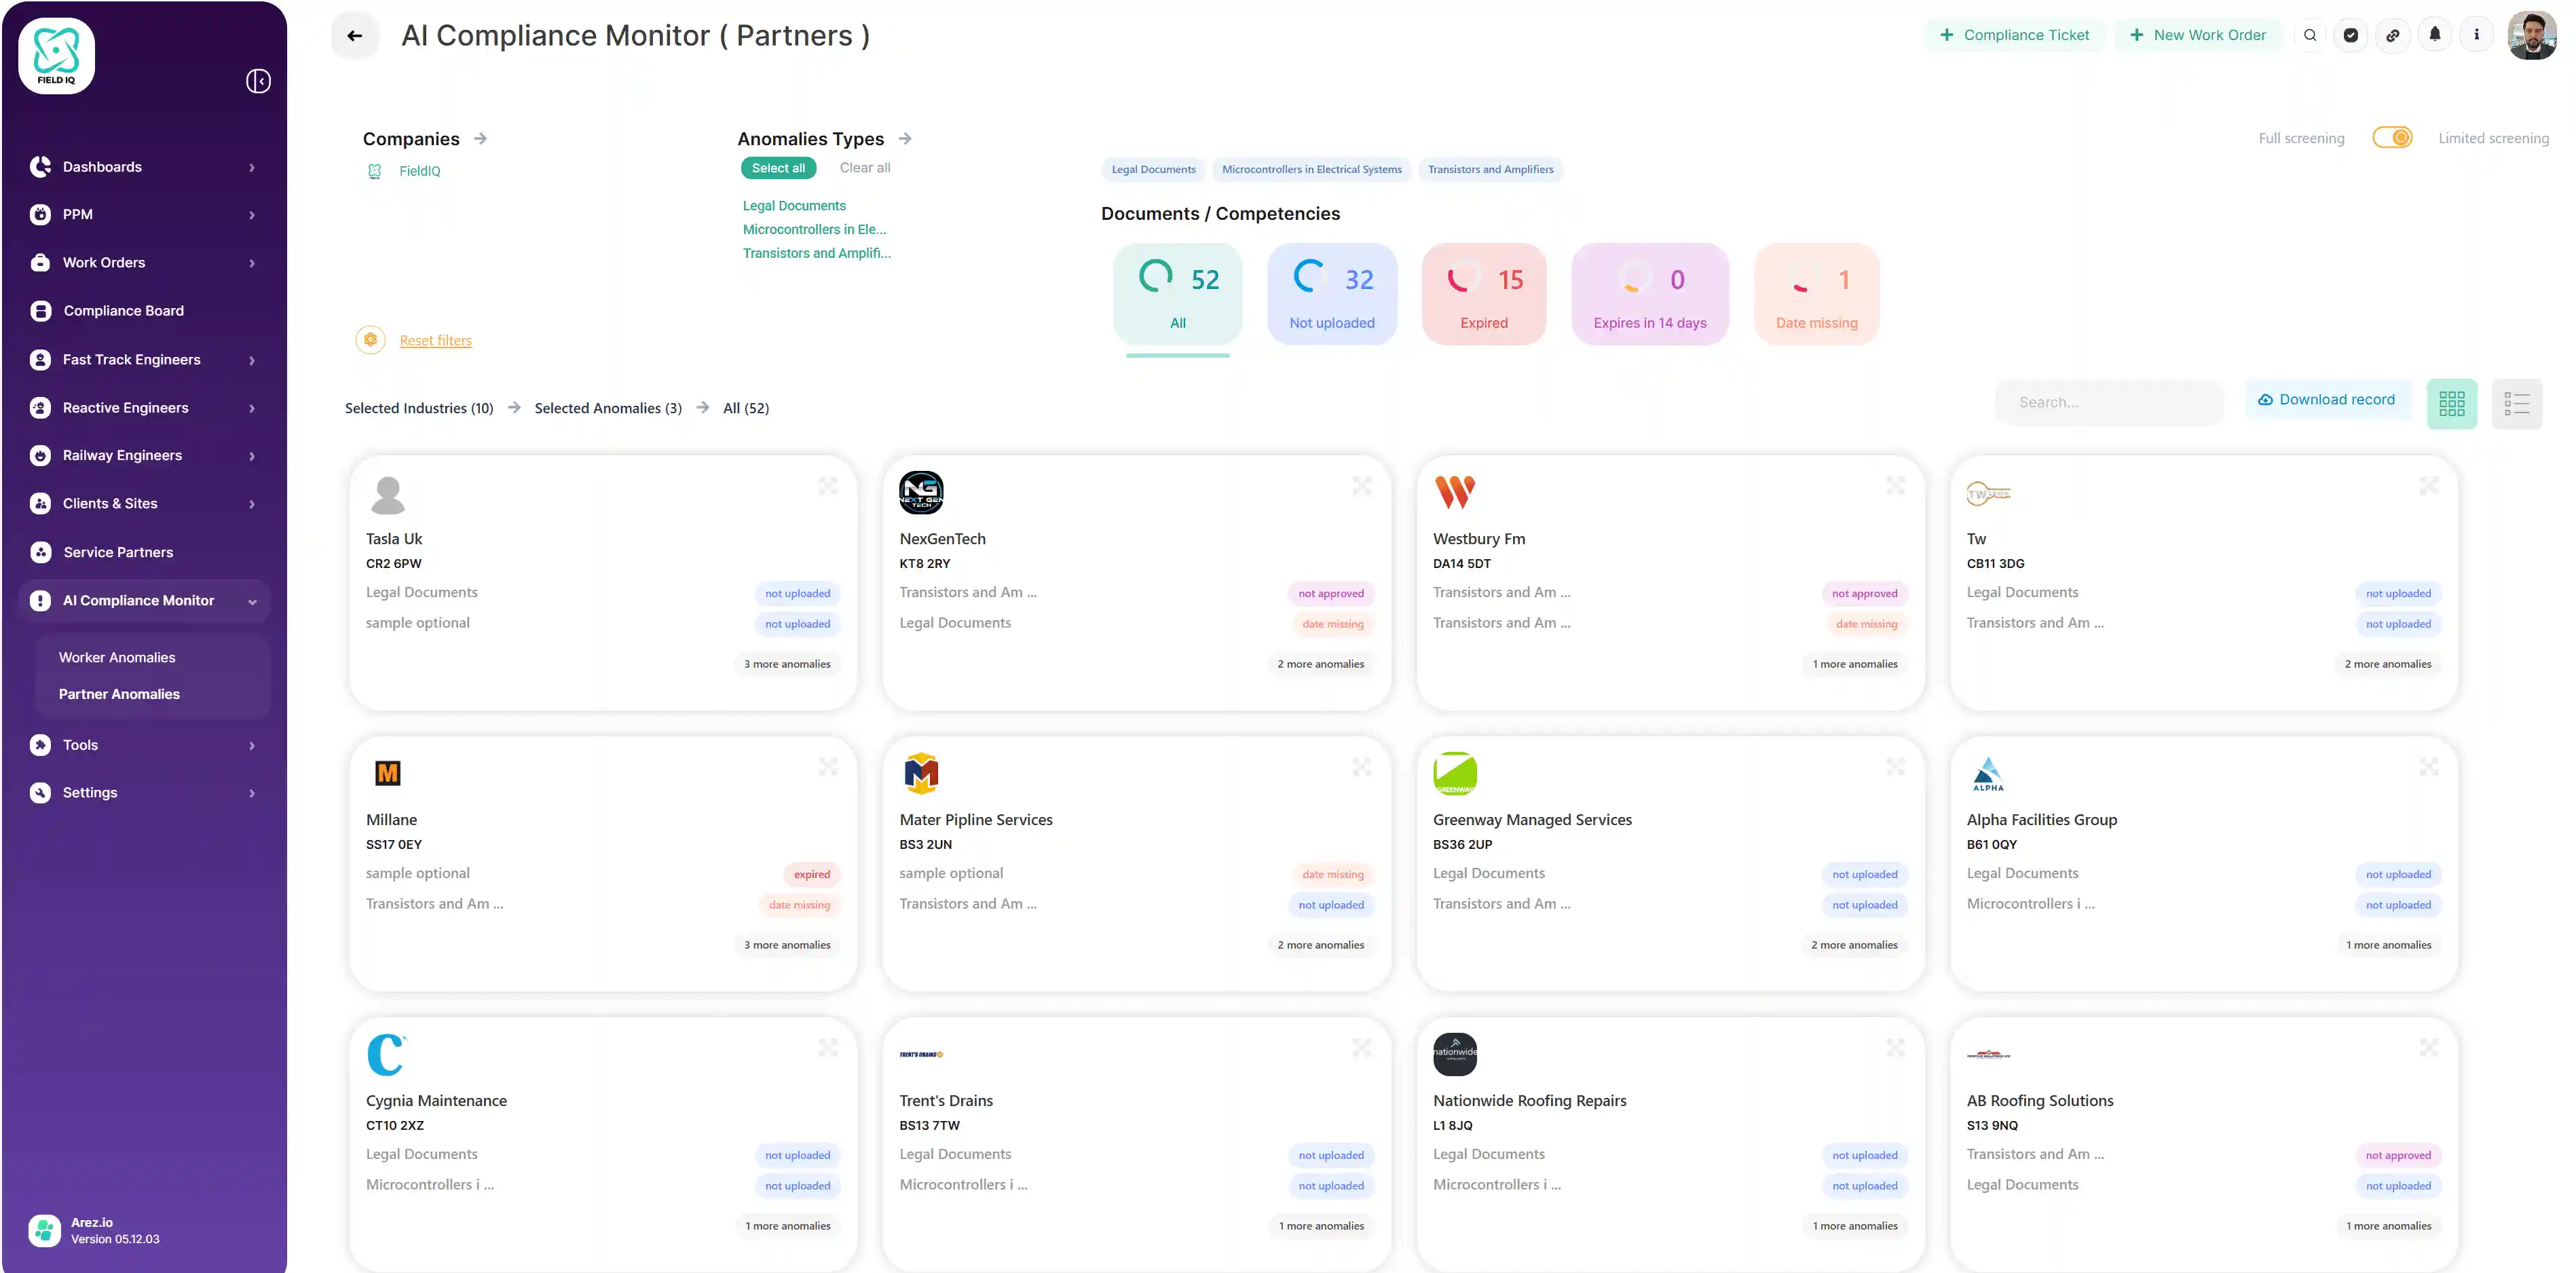Click Download record button

[2327, 400]
